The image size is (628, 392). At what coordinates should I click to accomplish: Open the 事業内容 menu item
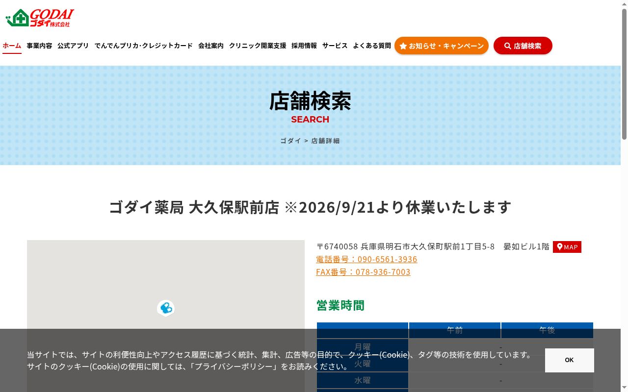click(x=39, y=46)
